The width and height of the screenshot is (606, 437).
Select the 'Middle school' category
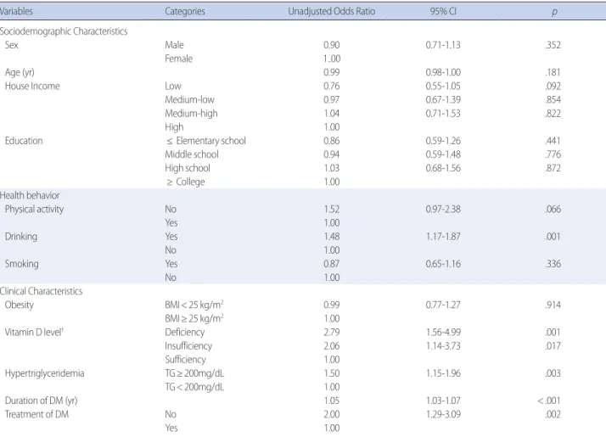click(x=192, y=154)
